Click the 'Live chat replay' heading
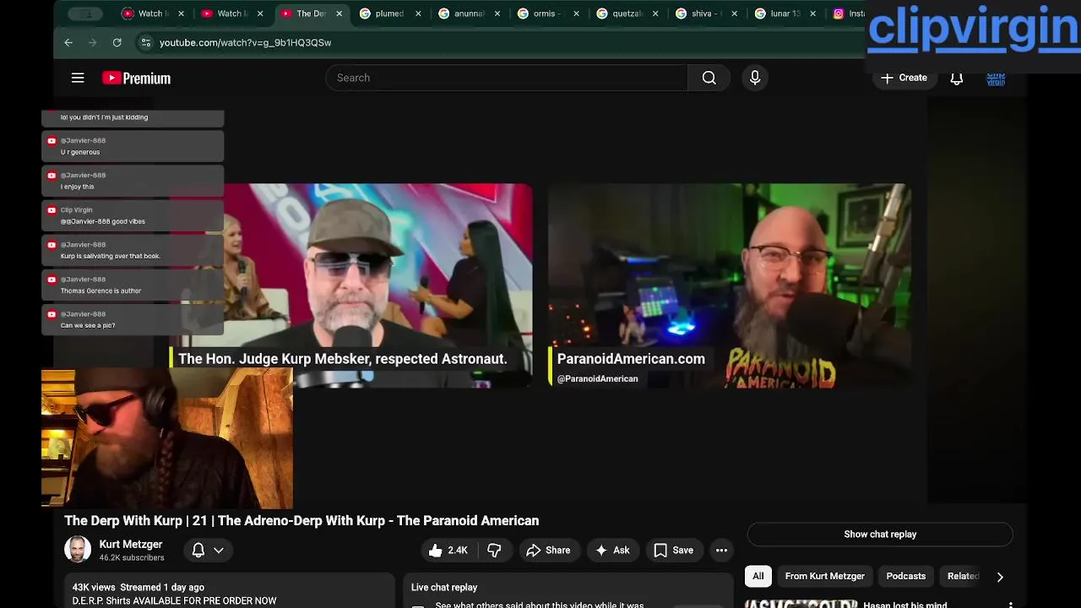The image size is (1081, 608). (444, 587)
